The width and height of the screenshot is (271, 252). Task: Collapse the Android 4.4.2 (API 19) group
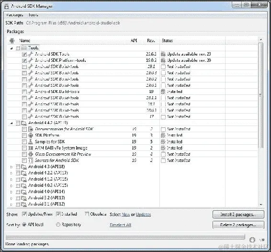[x=11, y=123]
